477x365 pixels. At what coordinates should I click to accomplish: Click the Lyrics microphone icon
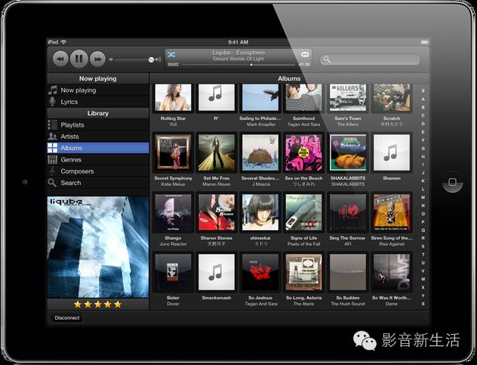click(x=52, y=102)
